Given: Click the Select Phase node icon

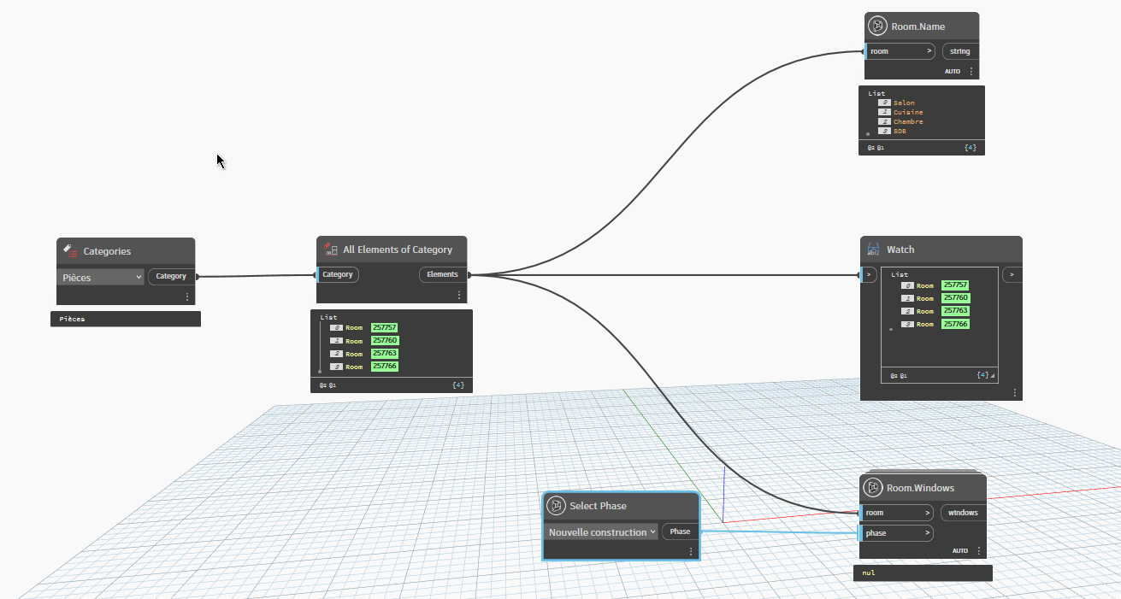Looking at the screenshot, I should point(556,506).
